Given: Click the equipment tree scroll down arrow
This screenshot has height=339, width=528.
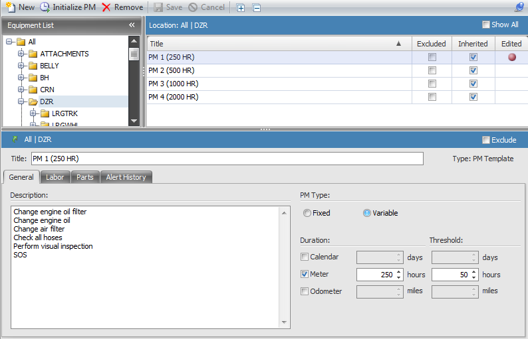Looking at the screenshot, I should (134, 121).
